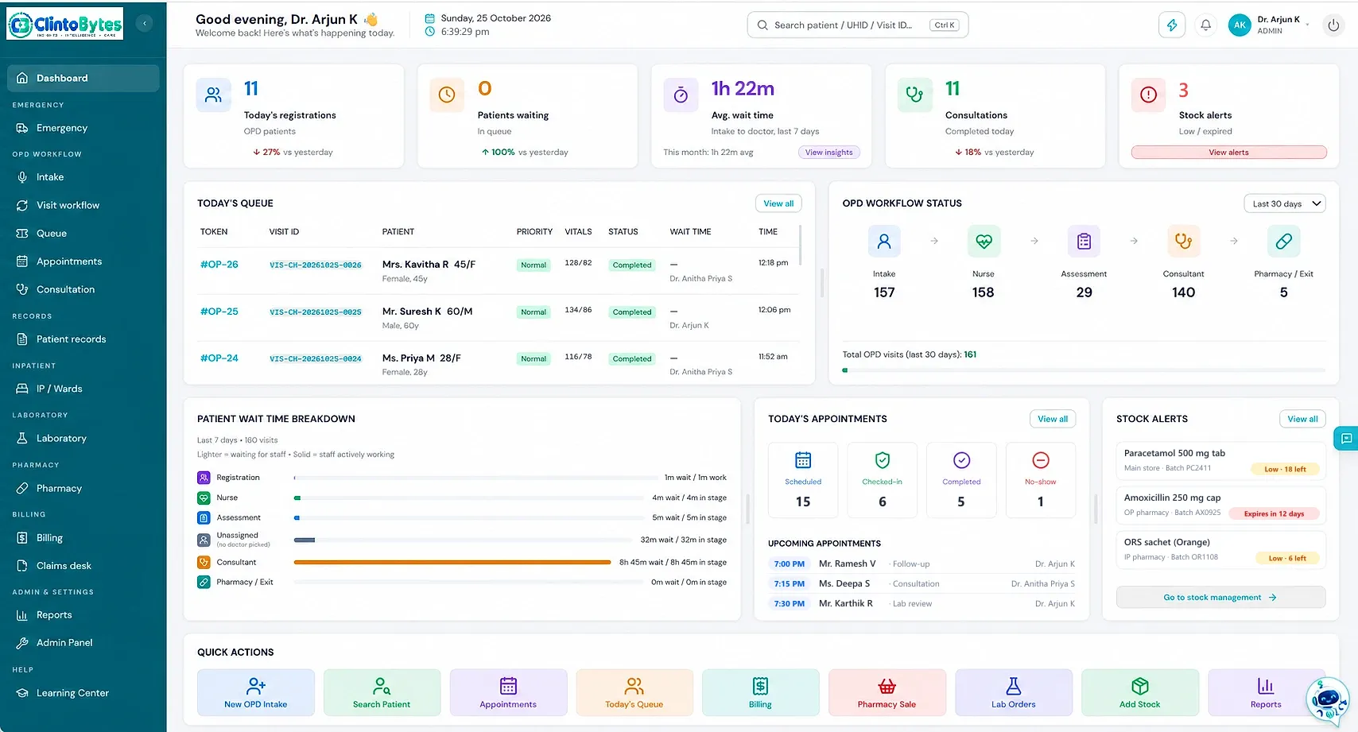Open the Last 30 days dropdown
This screenshot has width=1358, height=732.
[x=1285, y=203]
